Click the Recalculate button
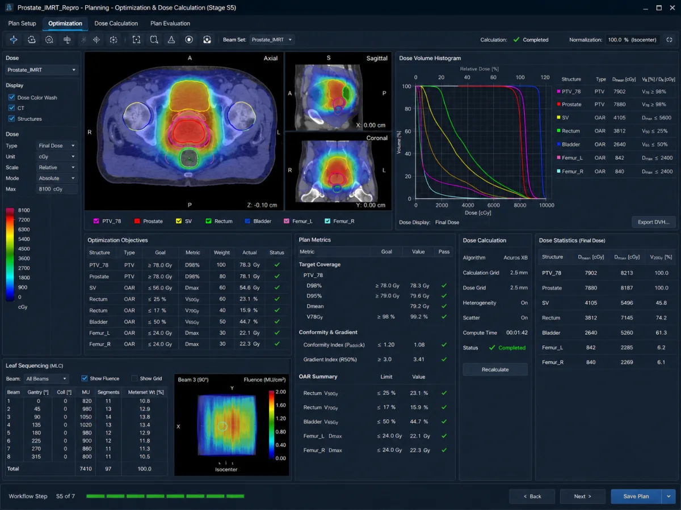This screenshot has height=510, width=681. (495, 369)
